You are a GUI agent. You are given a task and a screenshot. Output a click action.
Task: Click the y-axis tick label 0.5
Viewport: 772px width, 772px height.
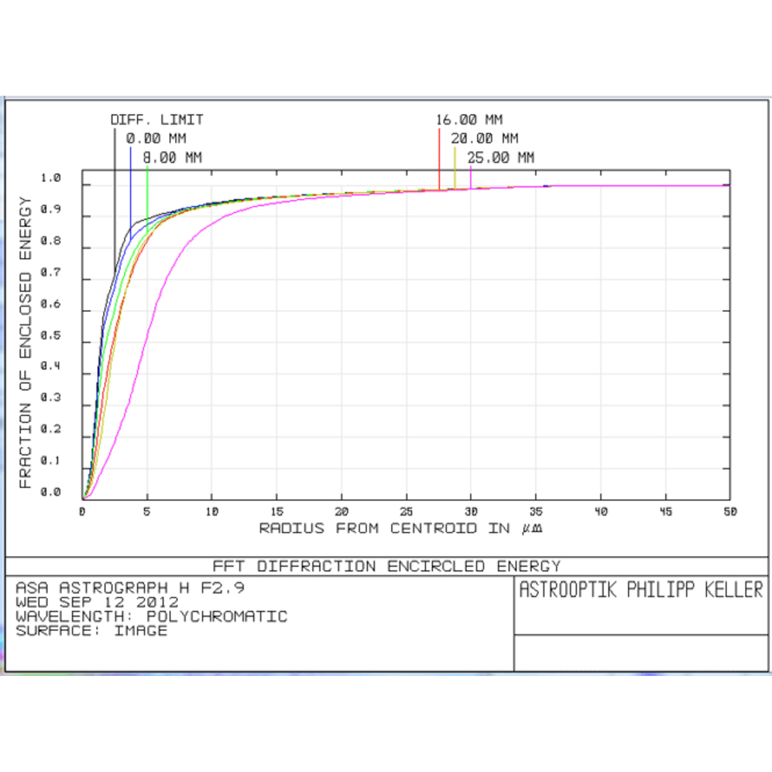(51, 335)
